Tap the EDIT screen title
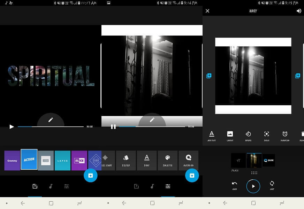Viewport: 304px width, 209px height. pos(253,11)
